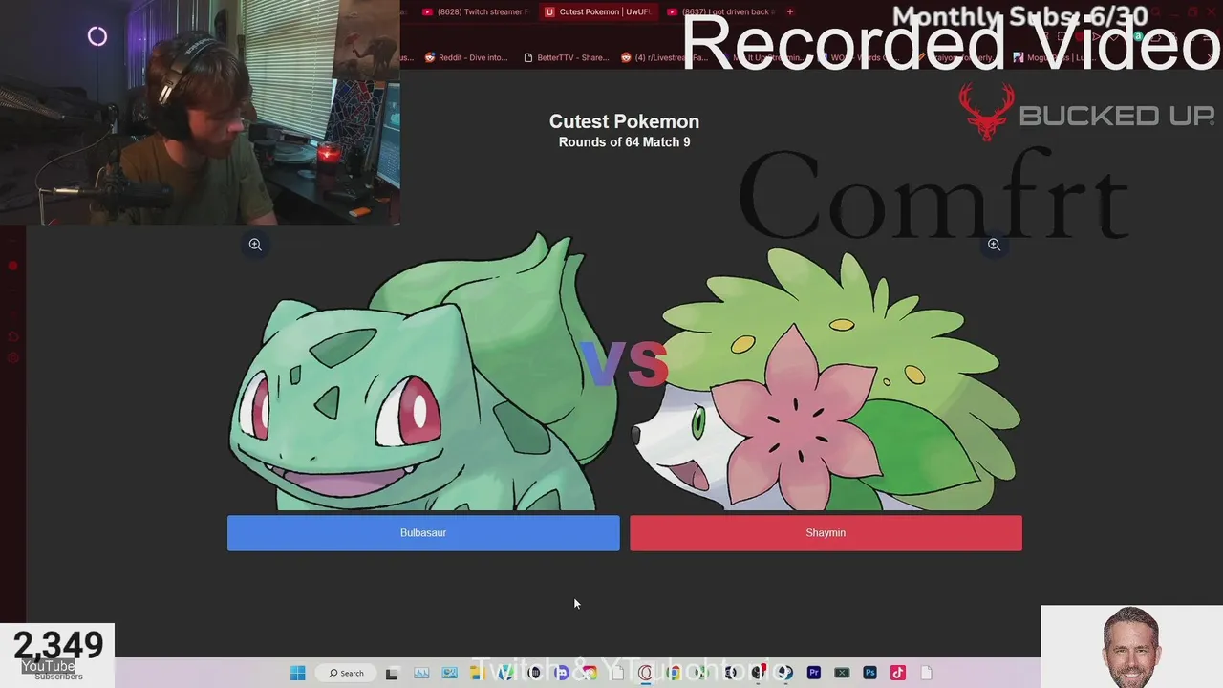Select the Cutest Pokemon UwUFU tab
Screen dimensions: 1223x688
pyautogui.click(x=596, y=11)
